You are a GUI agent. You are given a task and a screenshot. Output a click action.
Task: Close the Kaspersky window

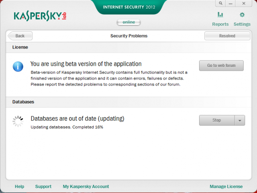pos(244,3)
